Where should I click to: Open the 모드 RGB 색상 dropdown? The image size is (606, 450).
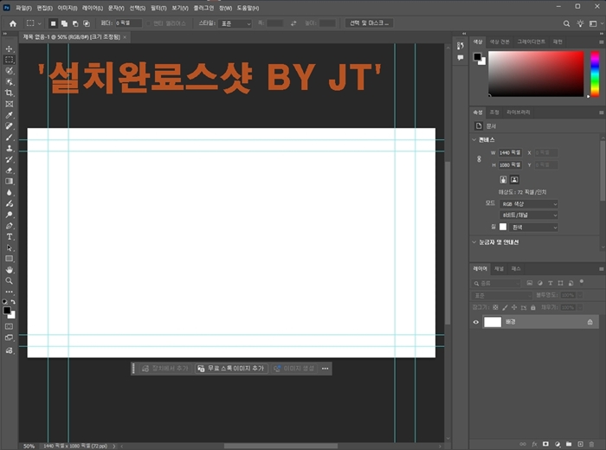click(x=528, y=204)
